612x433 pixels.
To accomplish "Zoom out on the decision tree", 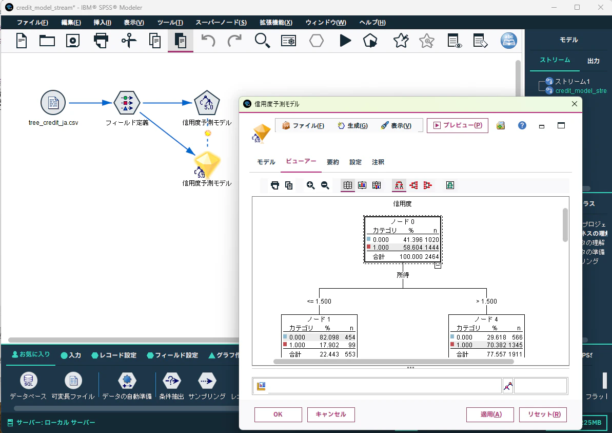I will point(325,185).
